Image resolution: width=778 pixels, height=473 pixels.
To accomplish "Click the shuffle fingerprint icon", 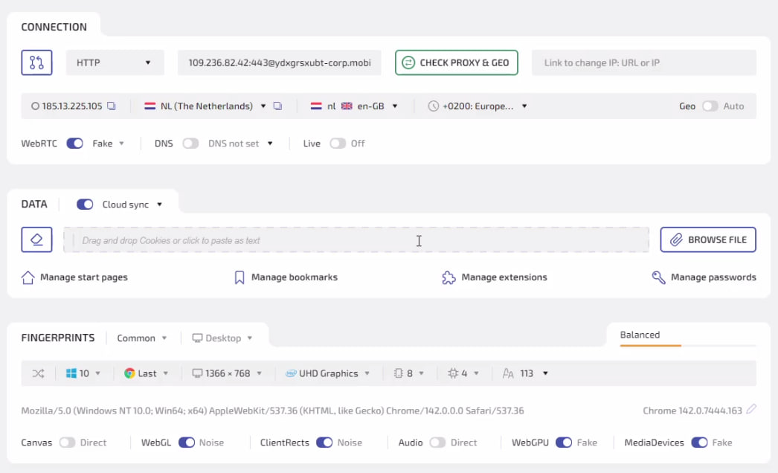I will [38, 373].
